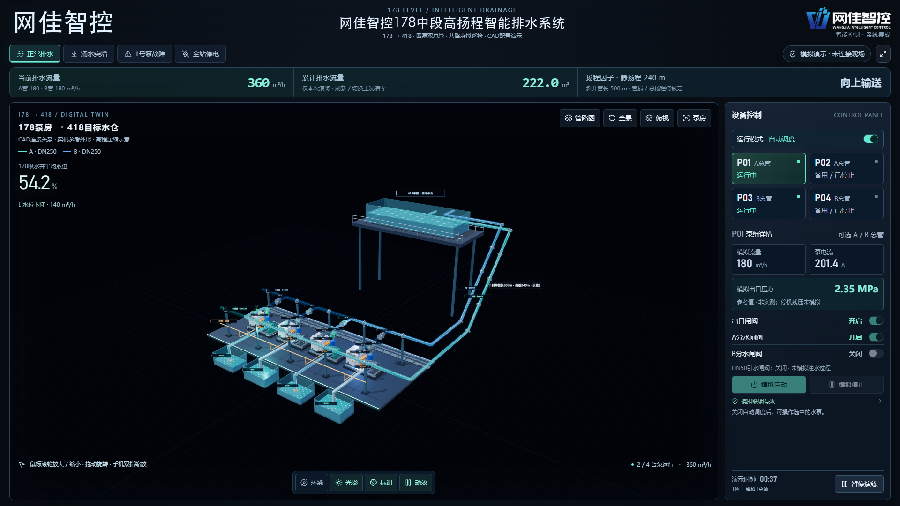Open the 管路图 view
Image resolution: width=900 pixels, height=506 pixels.
coord(580,118)
